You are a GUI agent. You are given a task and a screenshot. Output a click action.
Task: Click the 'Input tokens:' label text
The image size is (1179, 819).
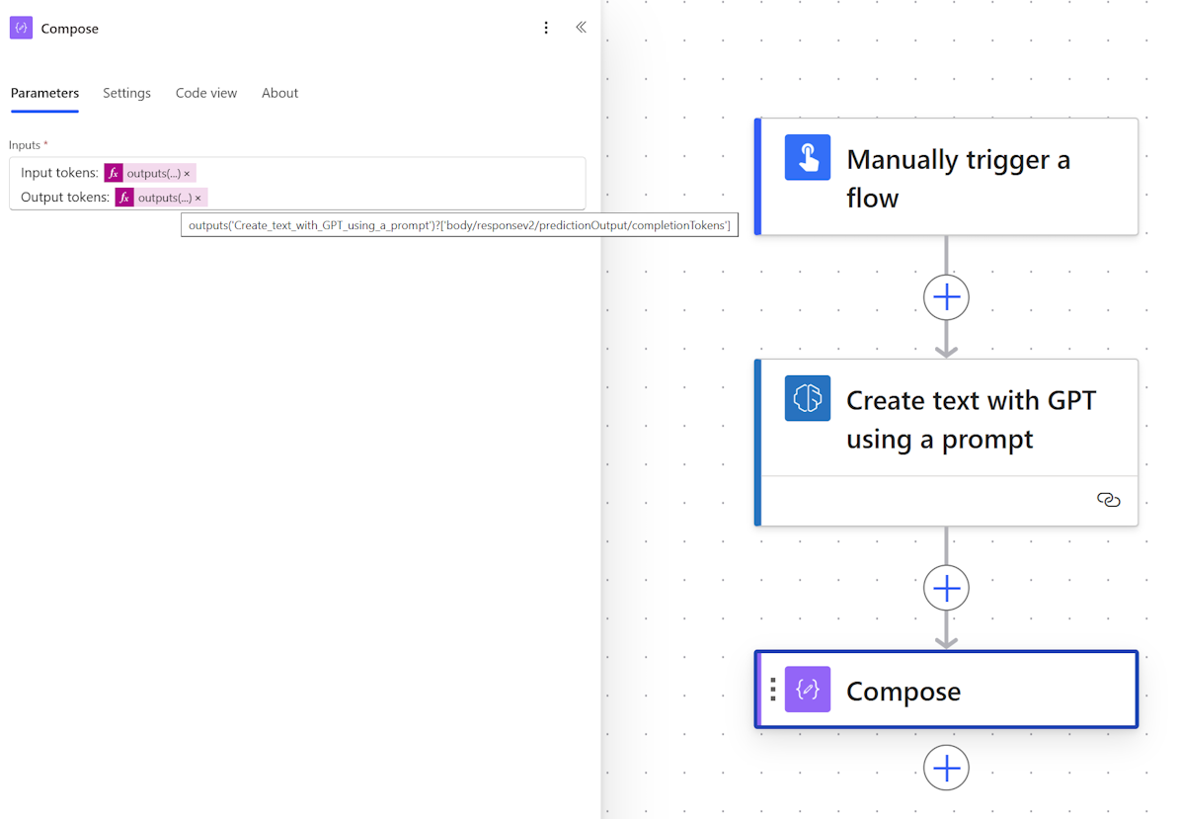pos(59,173)
